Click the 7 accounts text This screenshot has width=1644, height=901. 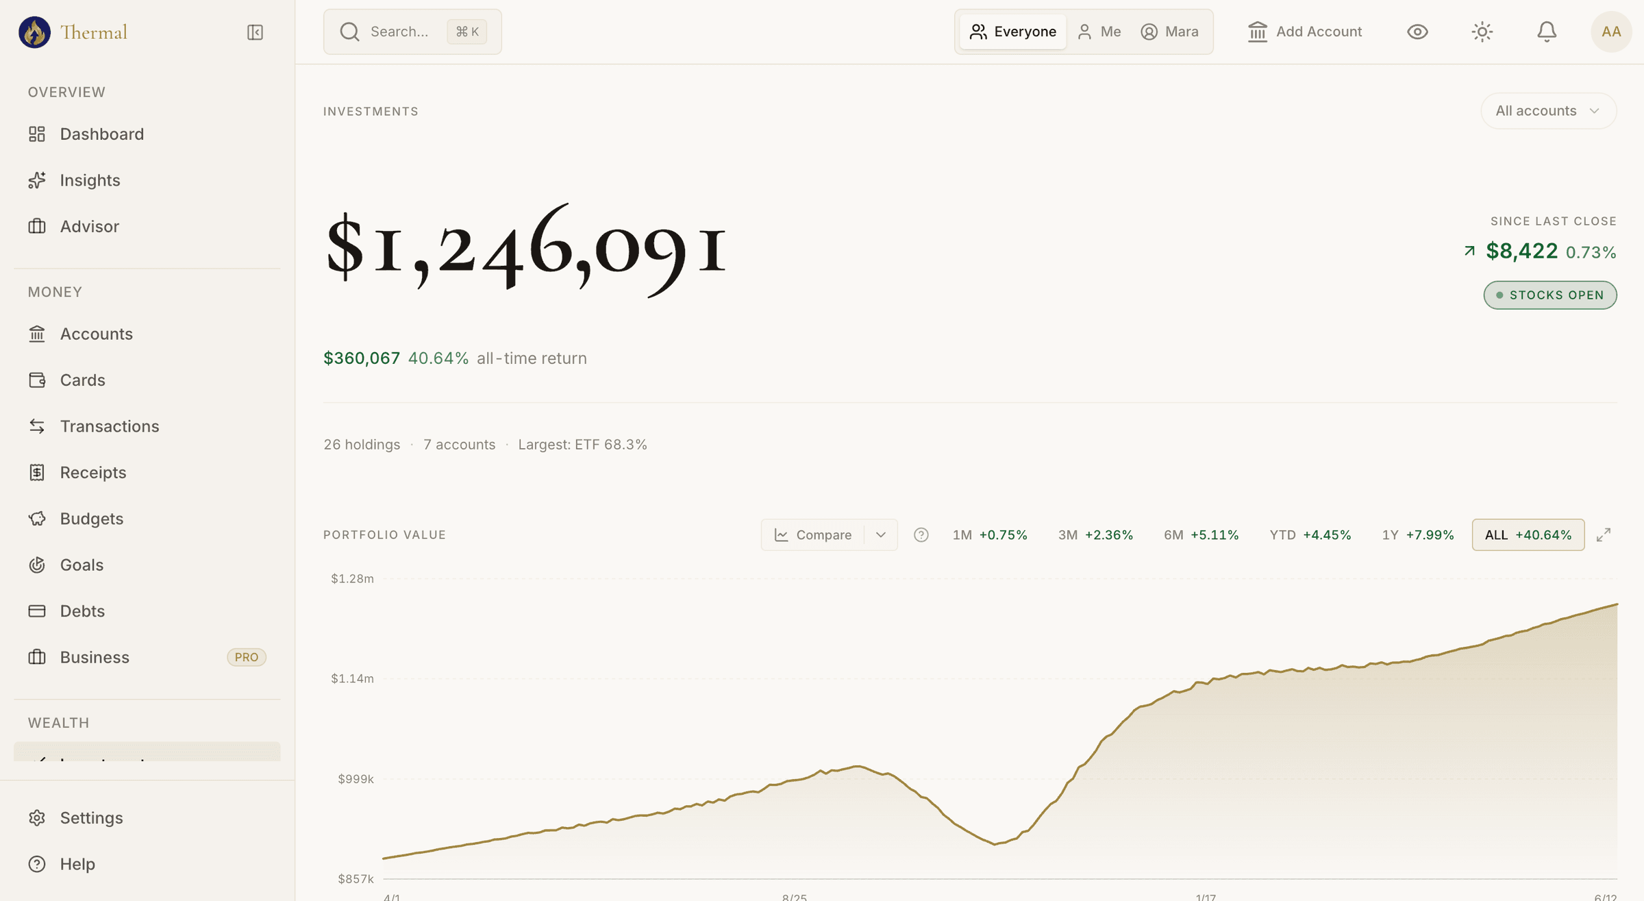point(459,445)
